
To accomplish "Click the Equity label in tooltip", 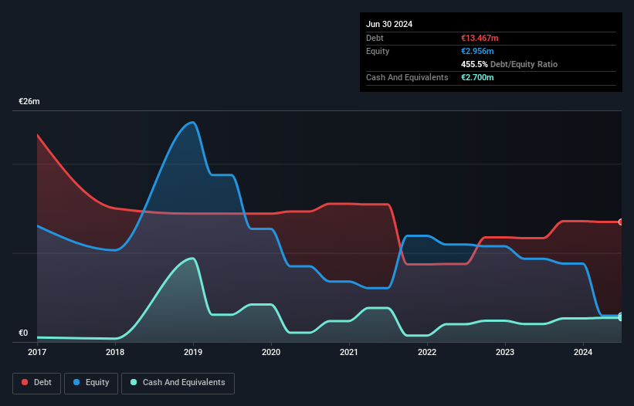I will point(378,51).
